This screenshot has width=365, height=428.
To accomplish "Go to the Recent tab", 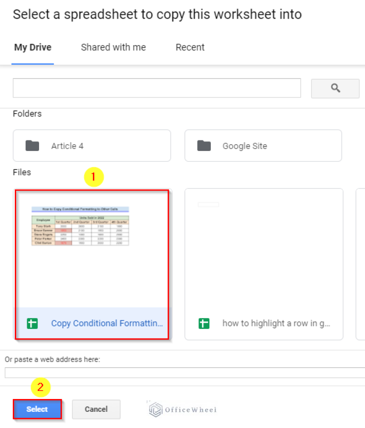I will (x=190, y=47).
